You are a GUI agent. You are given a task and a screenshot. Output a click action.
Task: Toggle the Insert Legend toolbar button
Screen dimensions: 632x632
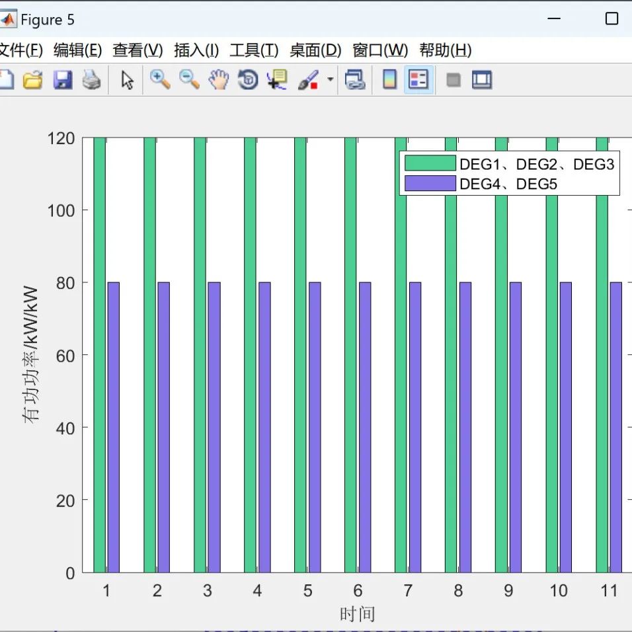point(418,79)
